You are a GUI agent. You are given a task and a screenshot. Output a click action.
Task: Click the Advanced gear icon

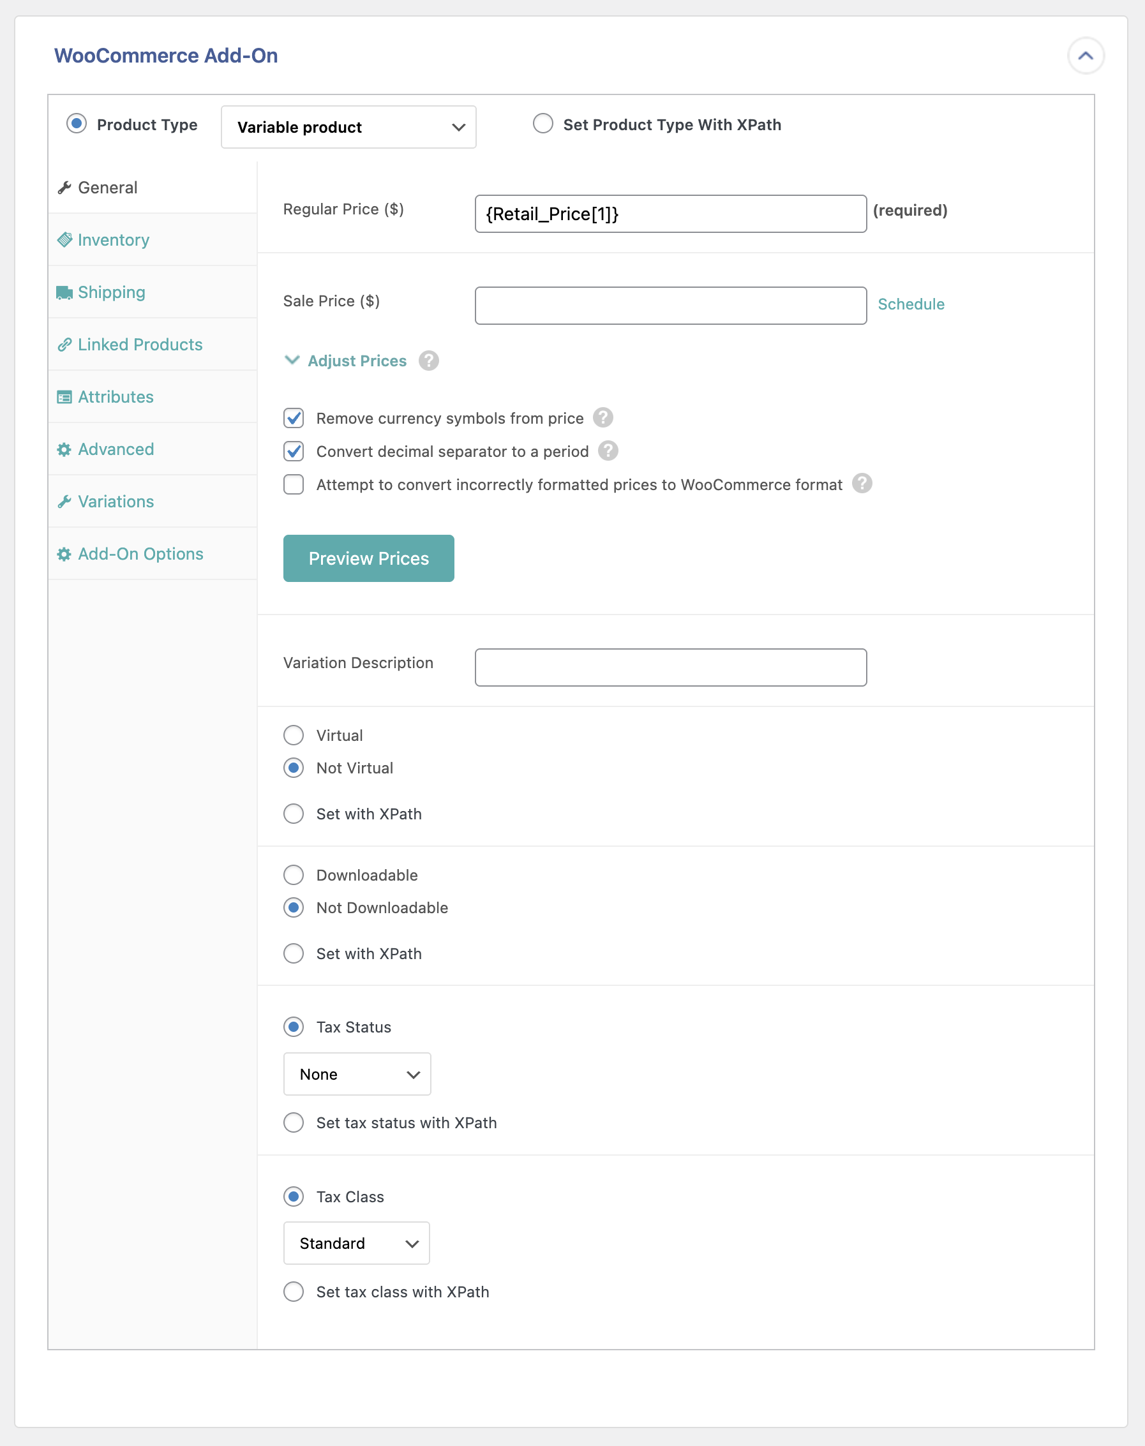click(64, 450)
